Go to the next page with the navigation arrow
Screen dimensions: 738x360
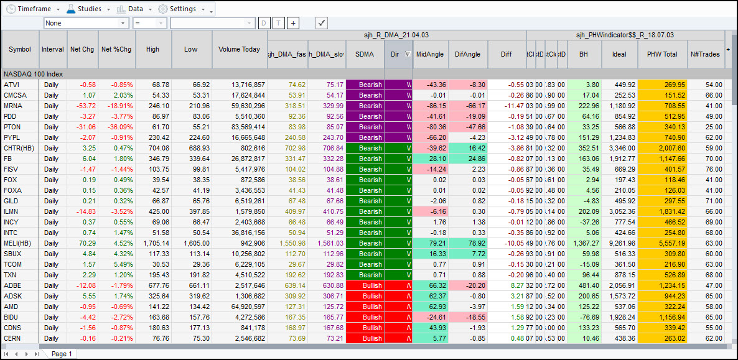click(26, 354)
